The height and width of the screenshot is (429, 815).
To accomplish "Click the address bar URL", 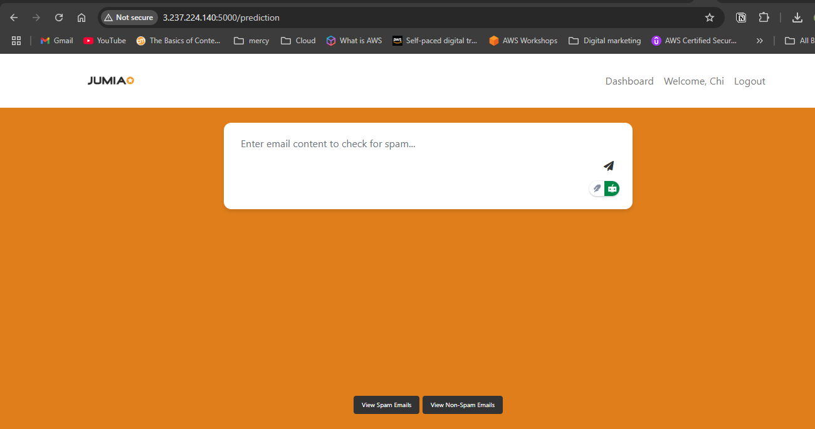I will pos(221,18).
